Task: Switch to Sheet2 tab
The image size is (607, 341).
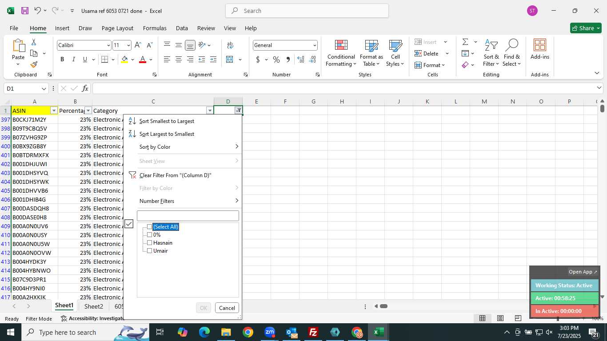Action: pos(93,306)
